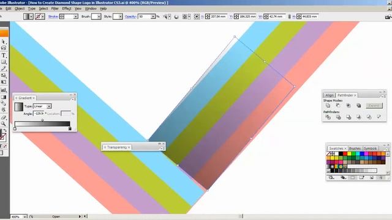Click the W width field in control bar
The image size is (392, 220).
click(277, 16)
